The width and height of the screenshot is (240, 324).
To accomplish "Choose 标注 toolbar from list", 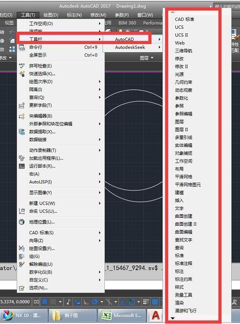I will [x=179, y=271].
